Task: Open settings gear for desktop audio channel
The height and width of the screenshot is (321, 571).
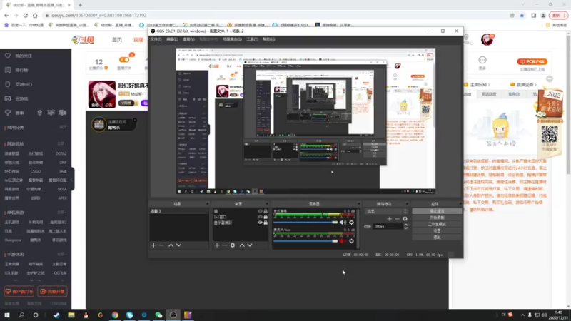Action: click(x=351, y=223)
